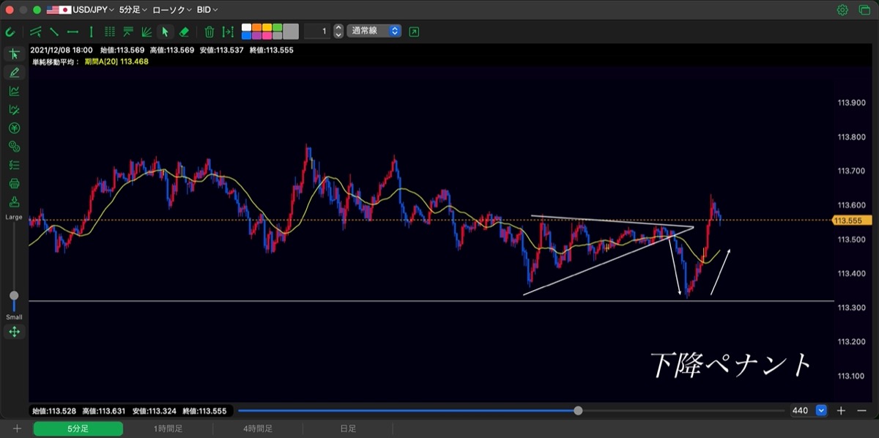This screenshot has width=879, height=438.
Task: Switch to the 4時間足 tab
Action: click(x=258, y=429)
